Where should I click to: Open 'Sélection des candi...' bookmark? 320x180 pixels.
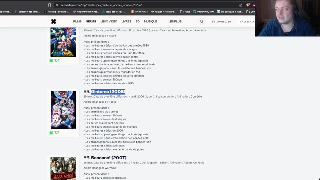[x=27, y=11]
